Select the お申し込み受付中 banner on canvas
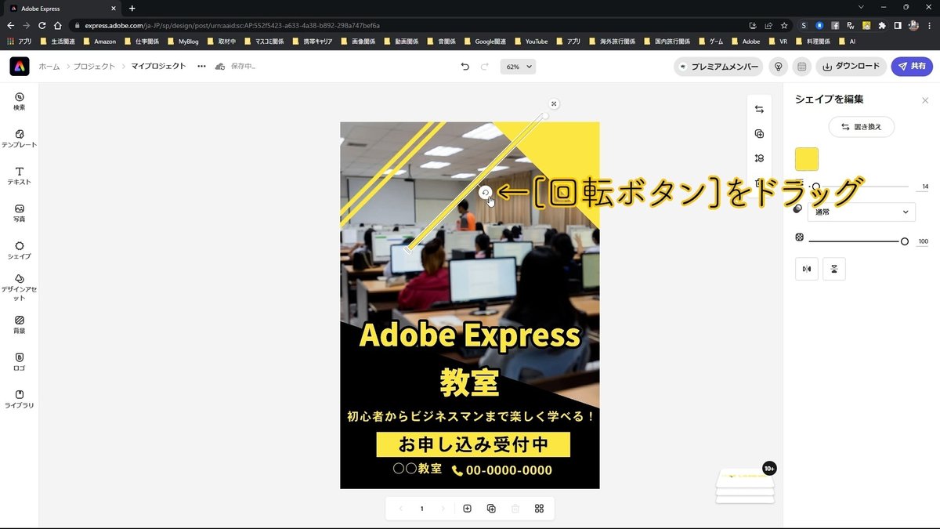This screenshot has width=940, height=529. coord(472,445)
